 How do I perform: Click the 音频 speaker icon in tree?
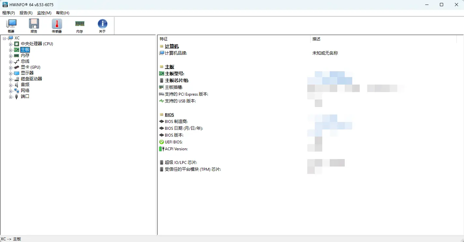[x=17, y=85]
